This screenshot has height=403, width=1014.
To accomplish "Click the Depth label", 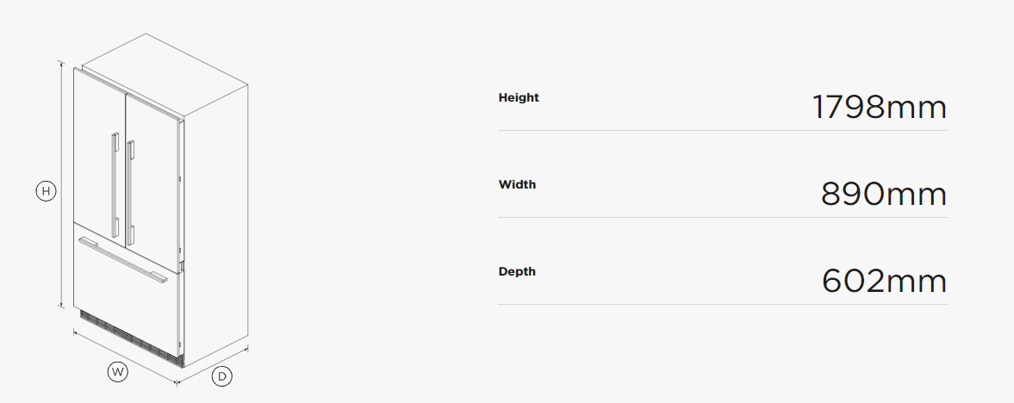I will click(517, 271).
